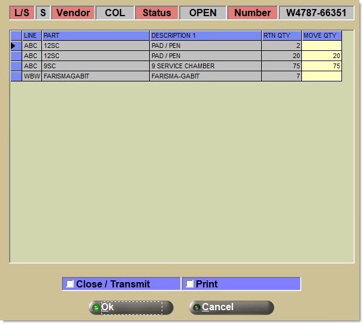Click the LINE column header
363x324 pixels.
tap(32, 35)
